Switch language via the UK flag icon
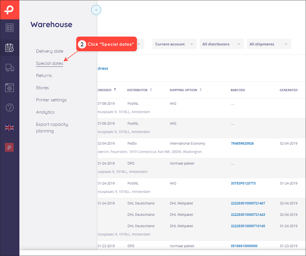This screenshot has height=256, width=306. click(x=9, y=128)
